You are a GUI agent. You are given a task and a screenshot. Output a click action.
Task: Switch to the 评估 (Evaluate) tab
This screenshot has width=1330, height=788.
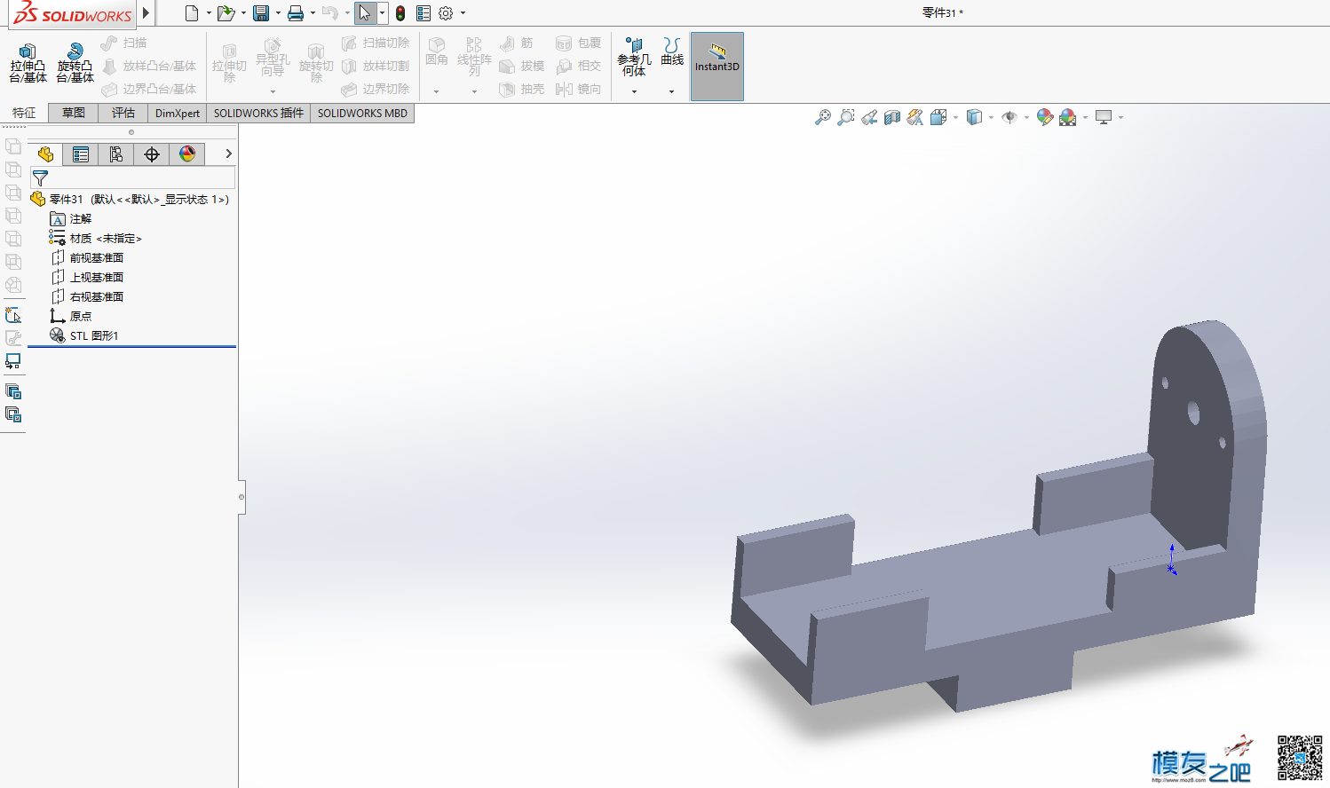(123, 113)
